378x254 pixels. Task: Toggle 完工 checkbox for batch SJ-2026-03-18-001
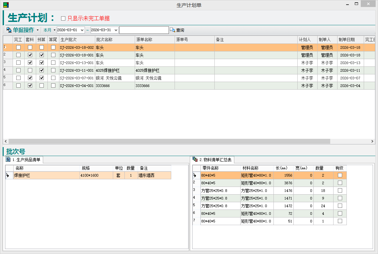pyautogui.click(x=19, y=55)
